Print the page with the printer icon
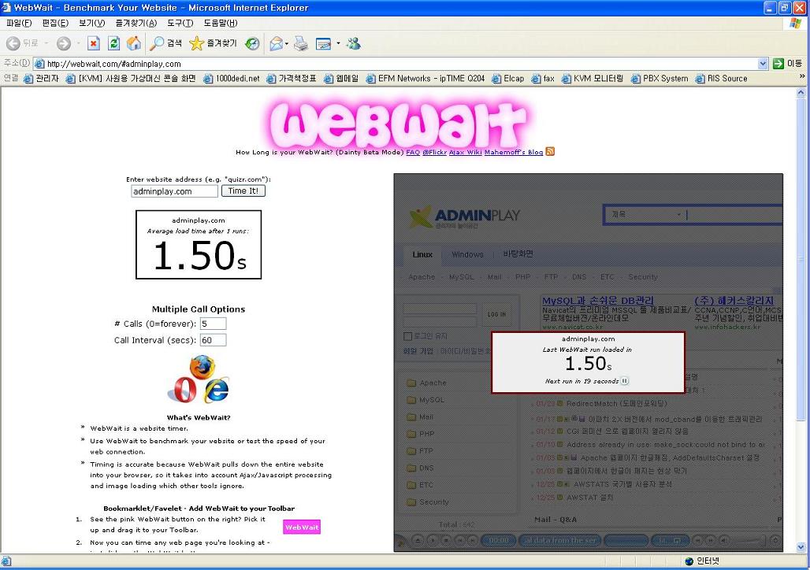The width and height of the screenshot is (810, 570). (301, 44)
